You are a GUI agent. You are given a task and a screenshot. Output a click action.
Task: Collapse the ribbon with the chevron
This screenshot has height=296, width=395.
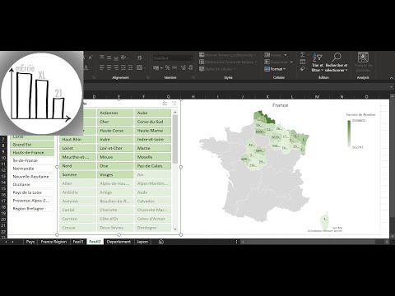392,78
